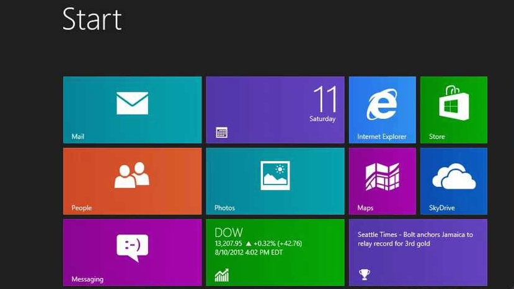
Task: Click the 'Mail' tile label
Action: click(x=78, y=137)
